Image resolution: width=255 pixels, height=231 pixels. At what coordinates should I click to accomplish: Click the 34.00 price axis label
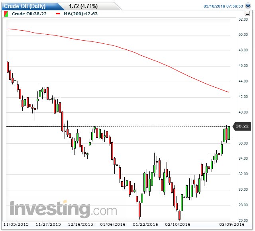click(243, 159)
